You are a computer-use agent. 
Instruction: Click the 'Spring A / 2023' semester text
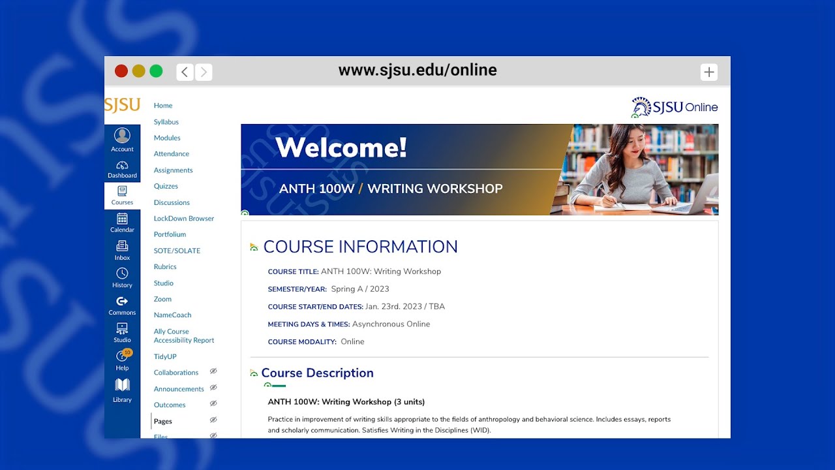[x=360, y=289]
